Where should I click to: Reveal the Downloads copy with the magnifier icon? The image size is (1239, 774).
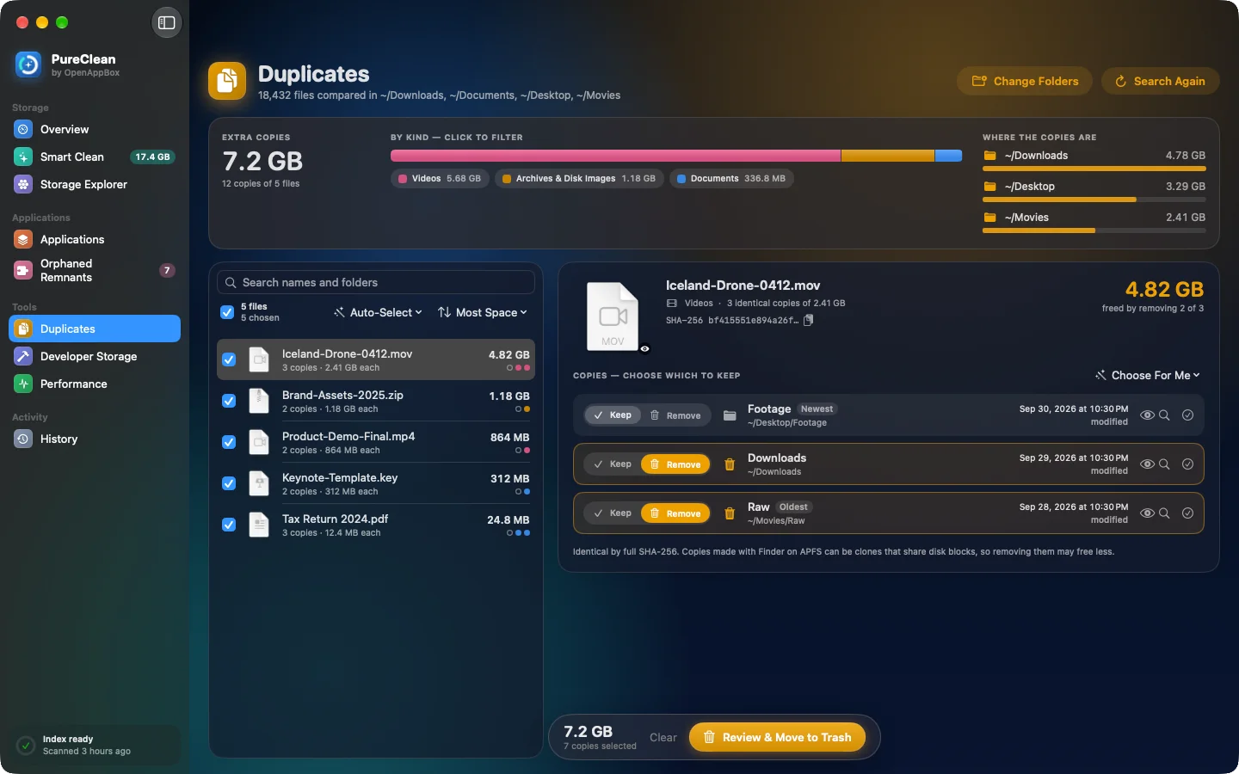point(1164,464)
